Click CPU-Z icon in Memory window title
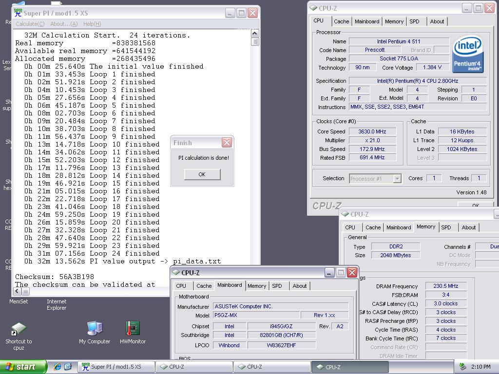Viewport: 499px width, 374px height. click(345, 214)
